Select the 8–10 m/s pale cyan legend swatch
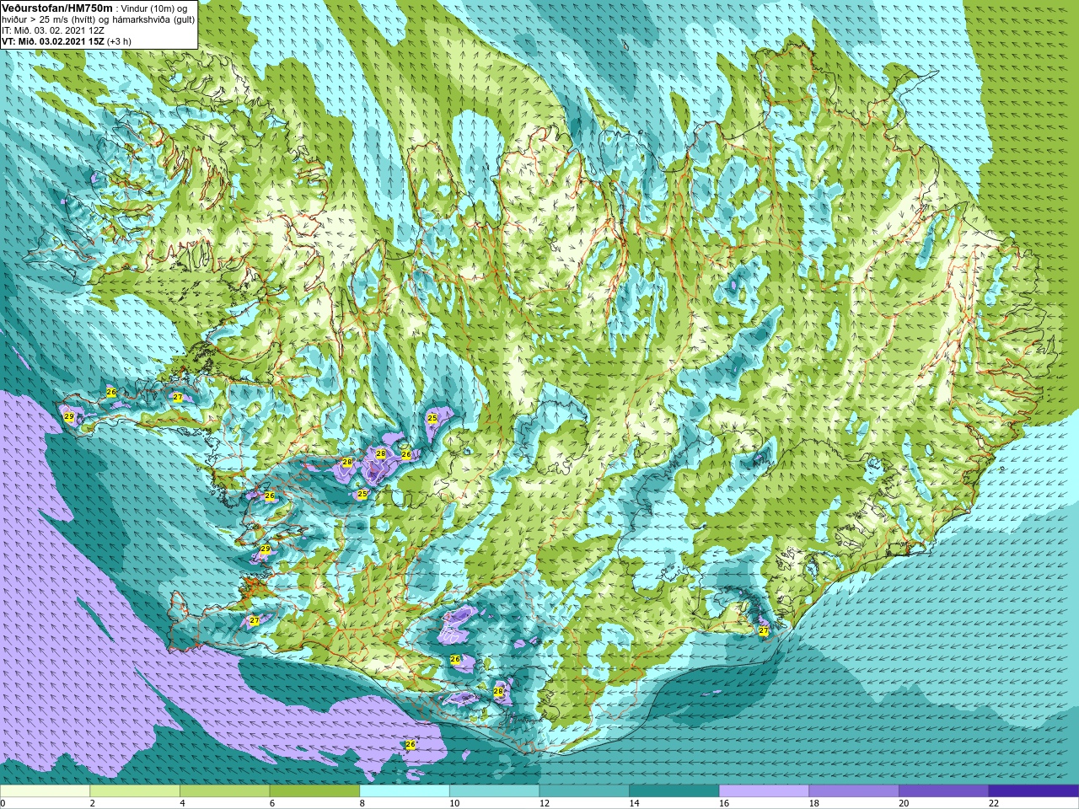This screenshot has width=1079, height=809. 405,791
